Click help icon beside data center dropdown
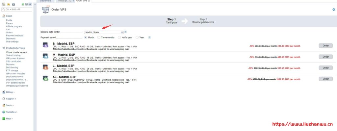Image resolution: width=337 pixels, height=131 pixels. coord(125,32)
